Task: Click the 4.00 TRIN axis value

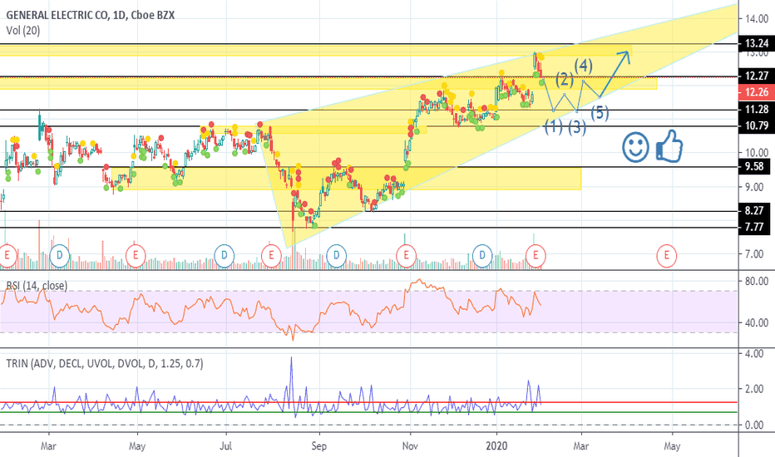Action: tap(754, 354)
